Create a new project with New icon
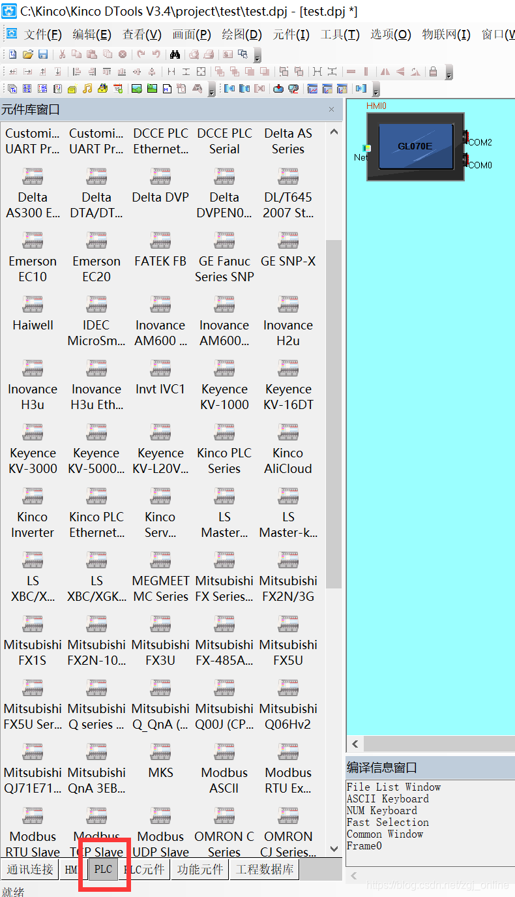The height and width of the screenshot is (897, 515). 12,54
